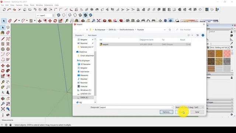
Task: Open the Window menu
Action: coord(39,5)
